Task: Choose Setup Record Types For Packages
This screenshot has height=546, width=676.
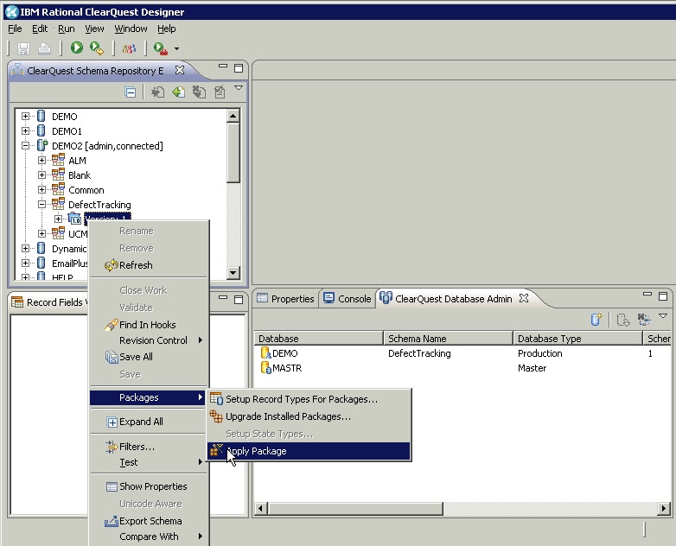Action: pos(301,399)
